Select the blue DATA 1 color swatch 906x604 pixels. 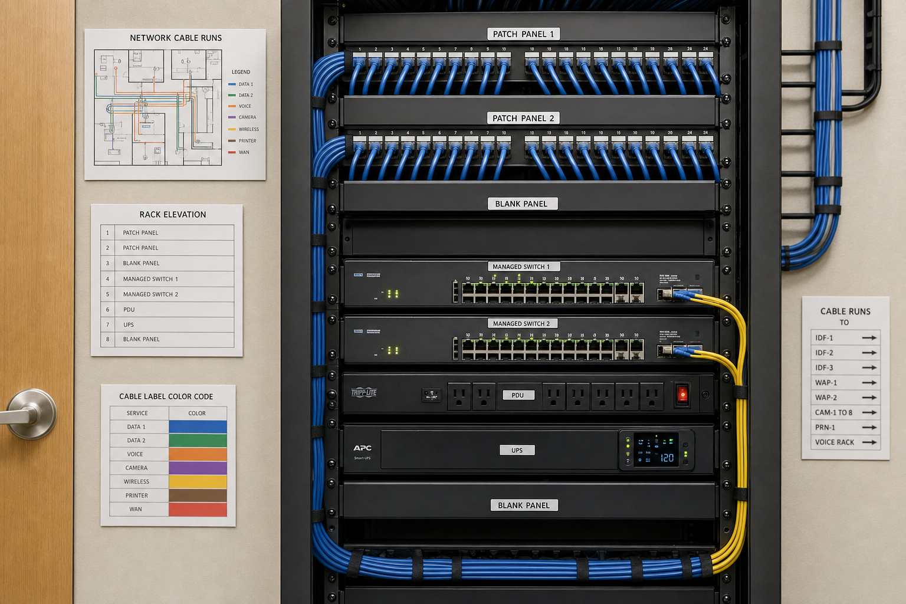198,426
